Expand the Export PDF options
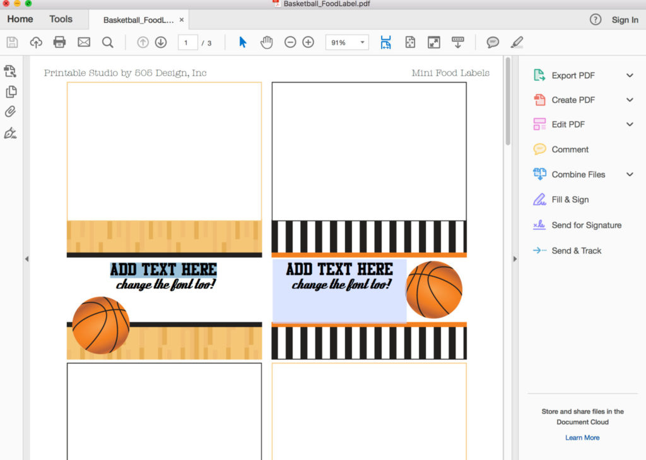The width and height of the screenshot is (646, 460). click(x=629, y=75)
